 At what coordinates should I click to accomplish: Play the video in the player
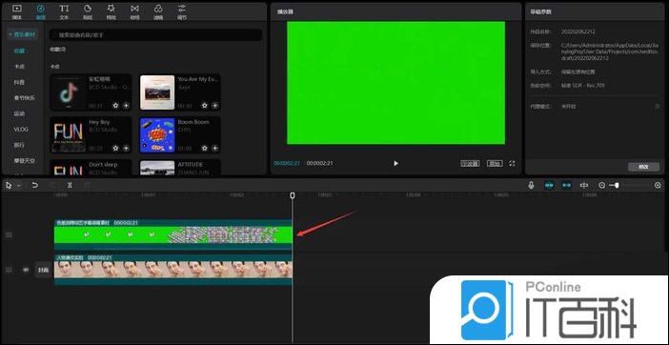pos(395,163)
